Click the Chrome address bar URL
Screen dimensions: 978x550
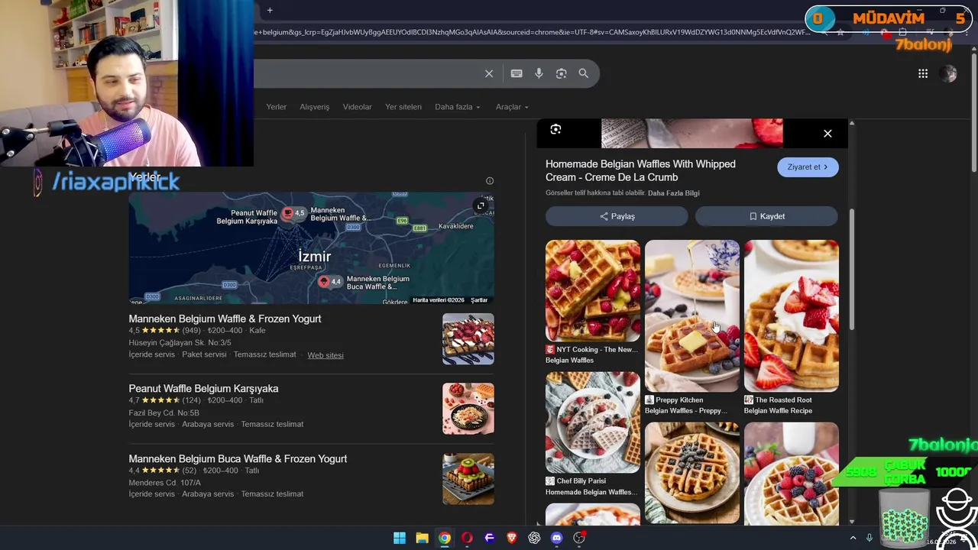[533, 33]
